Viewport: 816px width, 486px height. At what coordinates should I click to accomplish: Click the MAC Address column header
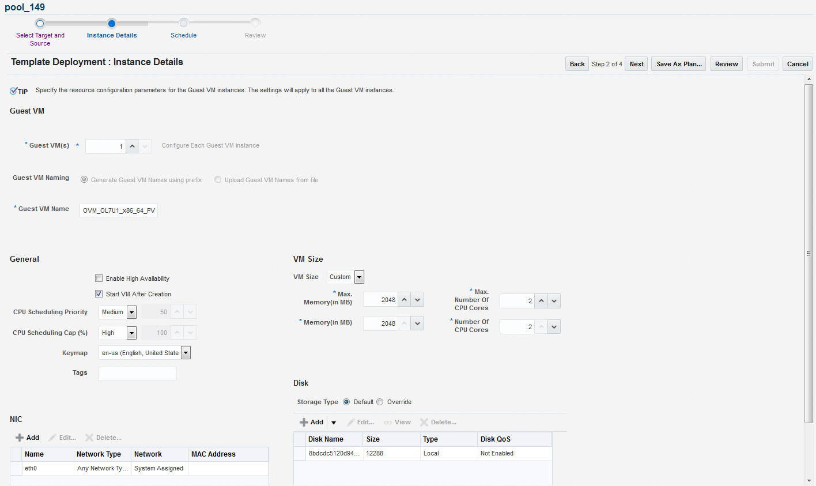point(229,454)
